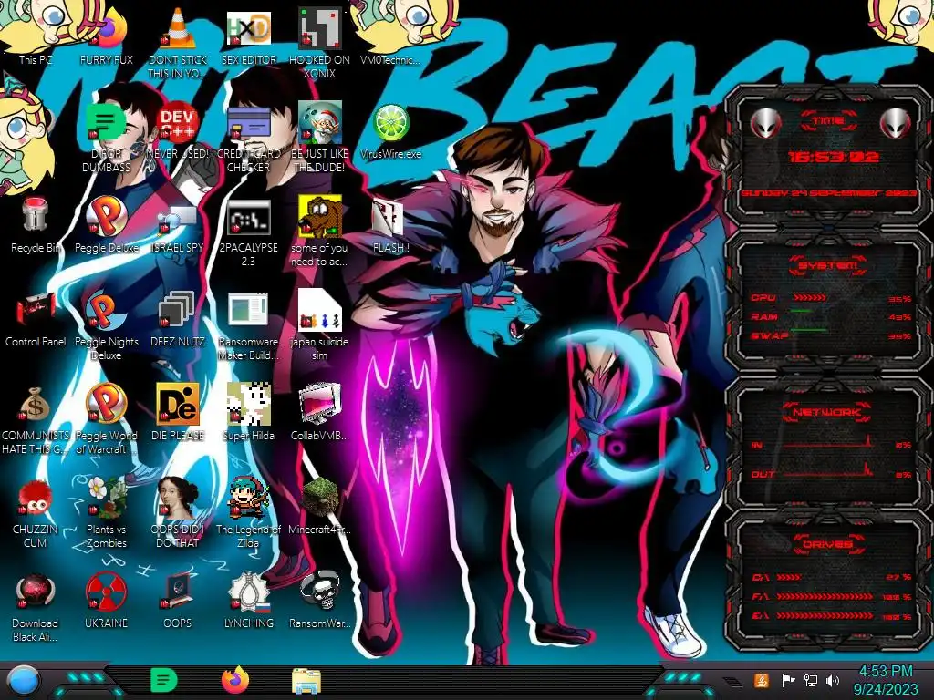Open the CREDIT CARD CHECKER shortcut
The height and width of the screenshot is (700, 934).
[x=249, y=137]
